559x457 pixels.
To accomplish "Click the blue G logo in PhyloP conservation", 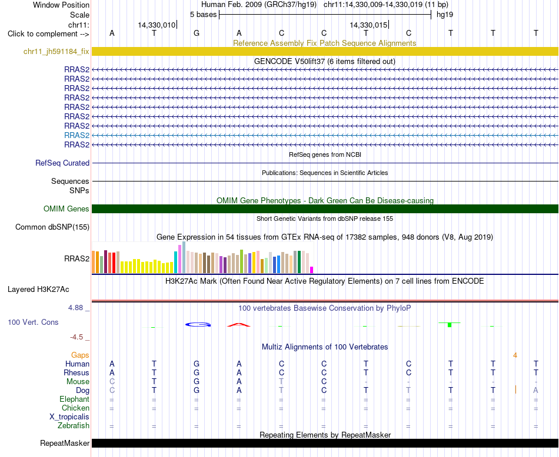I will (x=198, y=324).
